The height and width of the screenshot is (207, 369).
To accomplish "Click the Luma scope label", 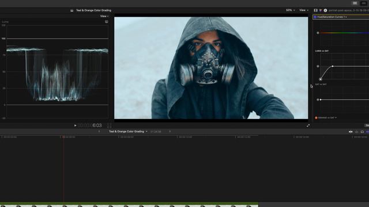I will pyautogui.click(x=5, y=22).
